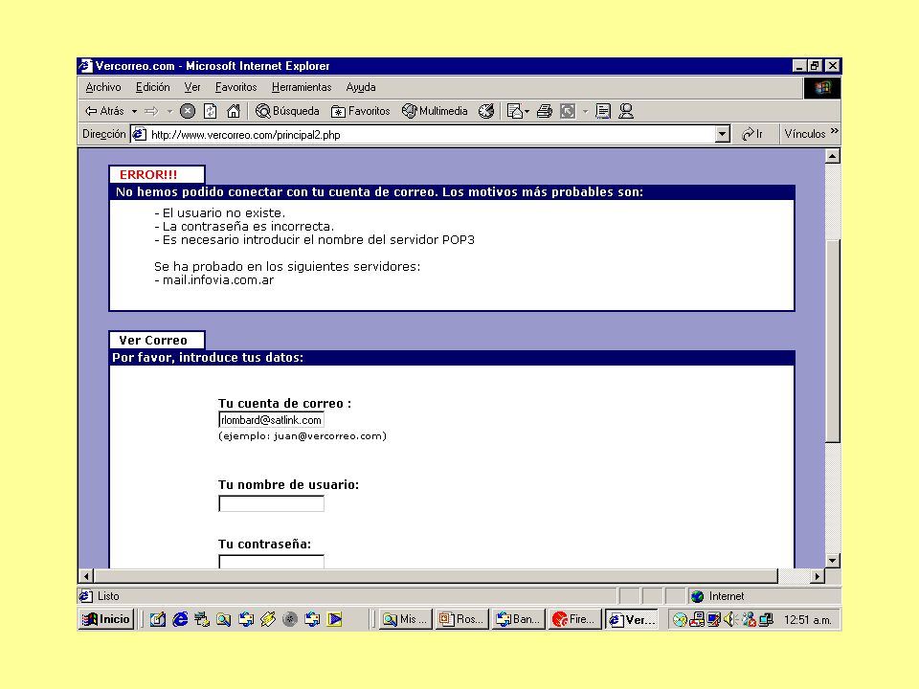Screen dimensions: 919x689
Task: Click the Refresh page icon
Action: coord(211,111)
